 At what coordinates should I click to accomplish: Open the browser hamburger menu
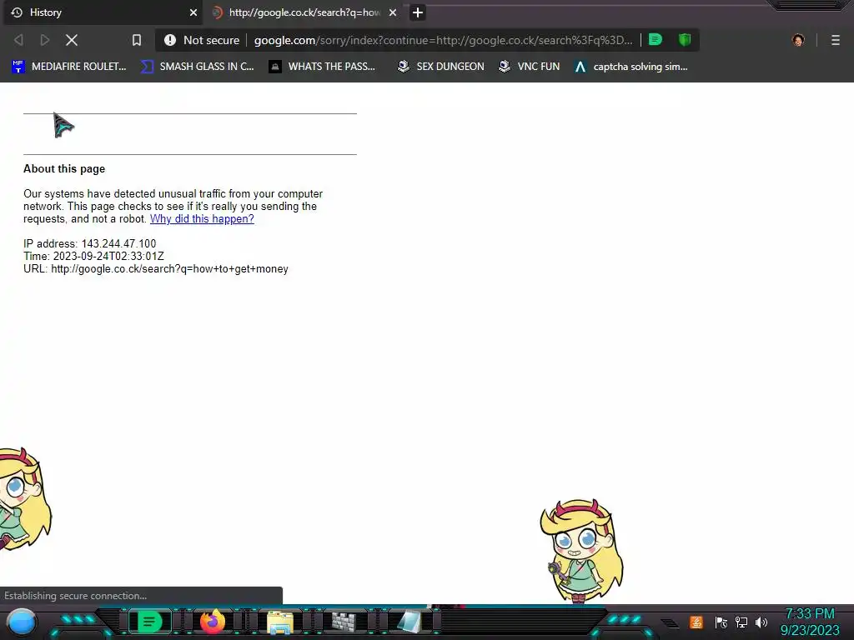point(836,40)
